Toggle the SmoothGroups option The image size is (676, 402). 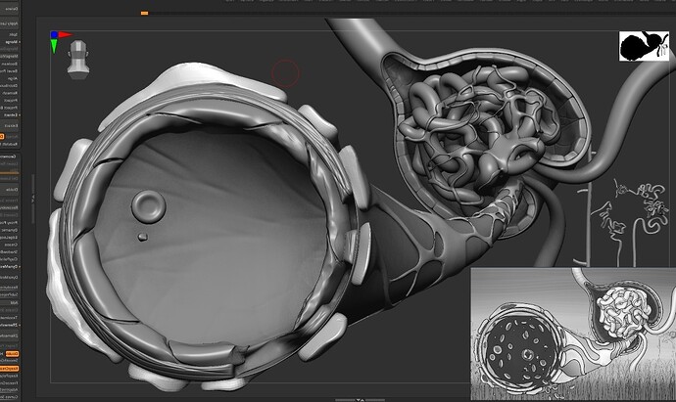tap(10, 361)
